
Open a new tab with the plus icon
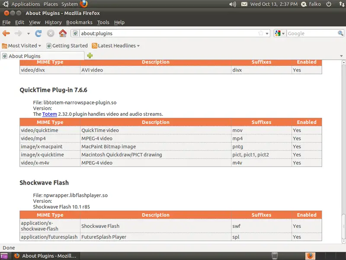click(x=90, y=55)
